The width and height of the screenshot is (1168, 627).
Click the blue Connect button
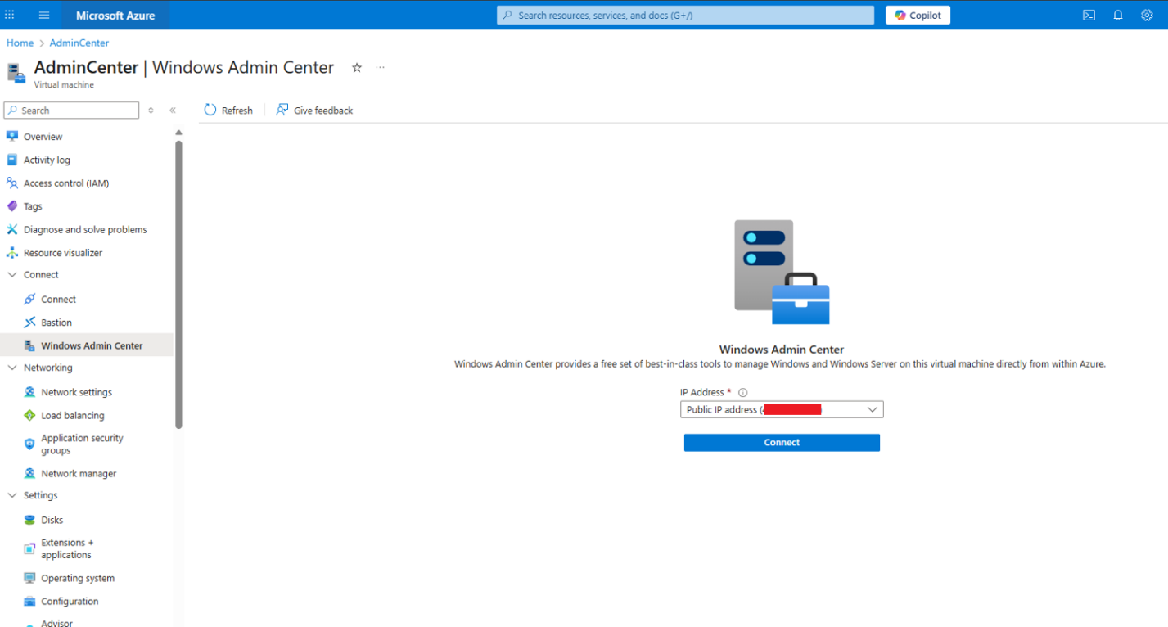coord(781,442)
